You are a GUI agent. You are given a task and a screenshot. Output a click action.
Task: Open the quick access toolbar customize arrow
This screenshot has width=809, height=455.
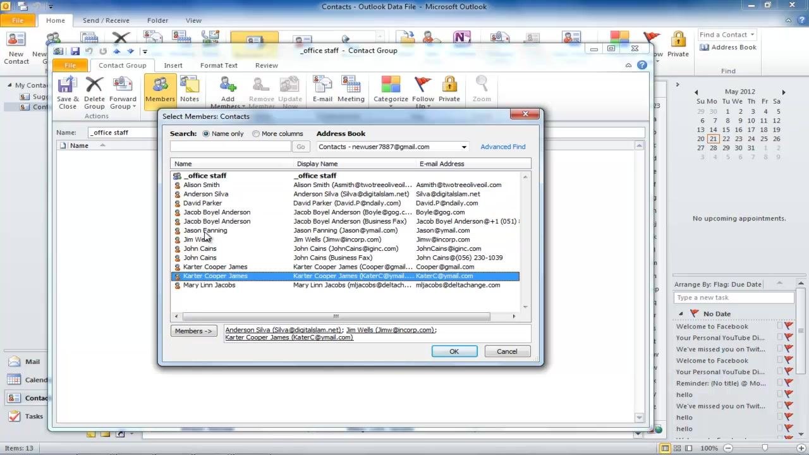tap(145, 51)
